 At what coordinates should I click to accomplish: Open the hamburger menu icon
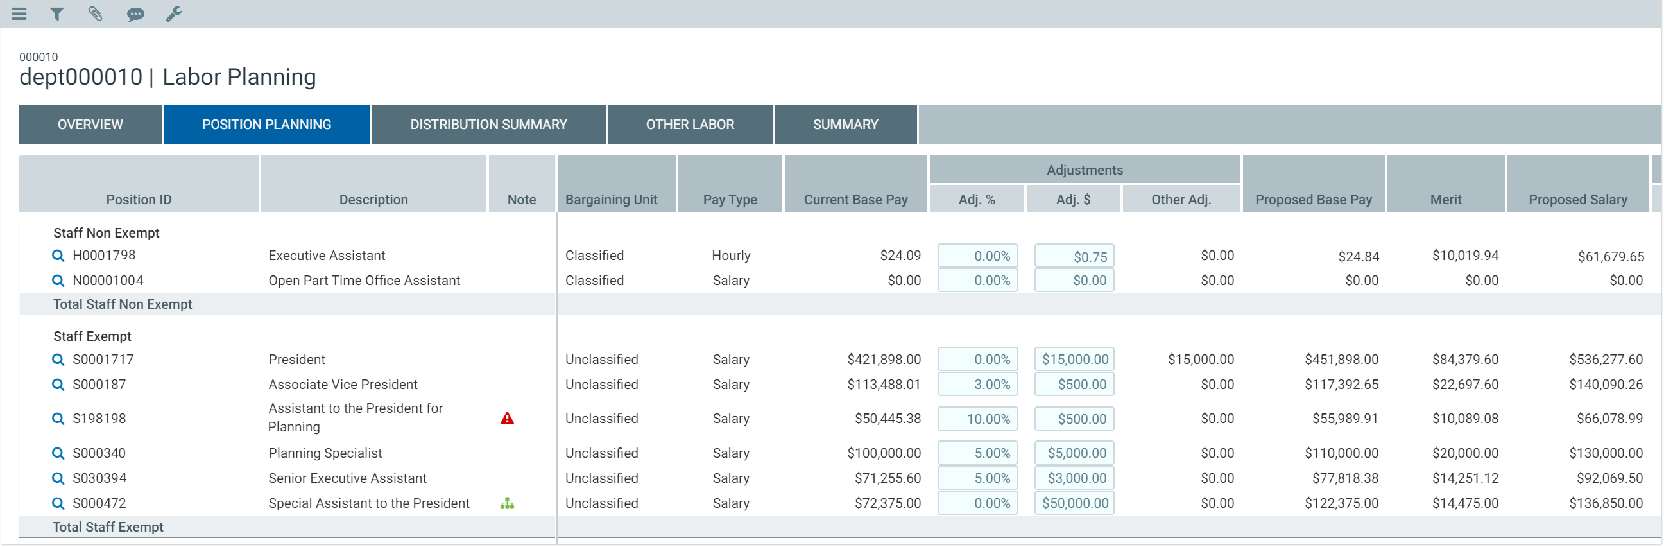coord(19,13)
